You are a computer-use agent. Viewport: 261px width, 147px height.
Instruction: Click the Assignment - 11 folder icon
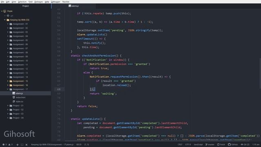click(11, 65)
